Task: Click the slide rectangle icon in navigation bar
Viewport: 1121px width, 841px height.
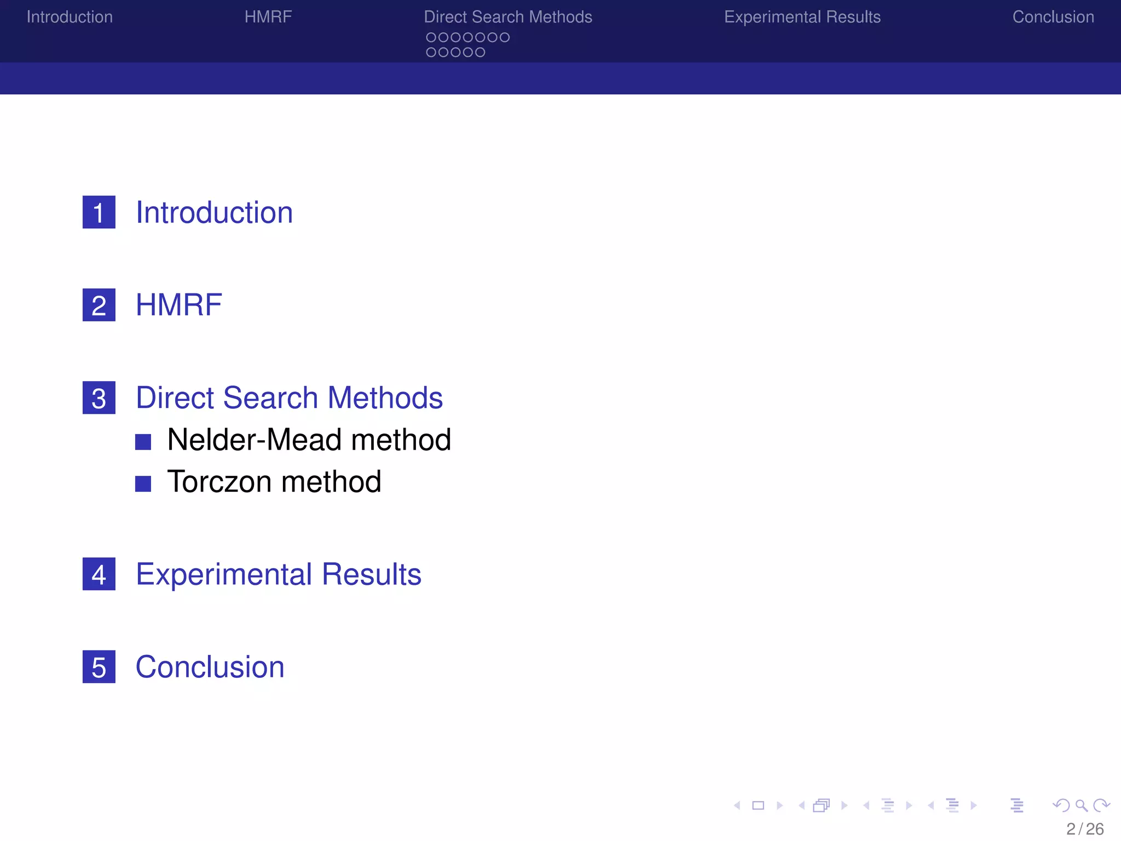Action: point(758,805)
